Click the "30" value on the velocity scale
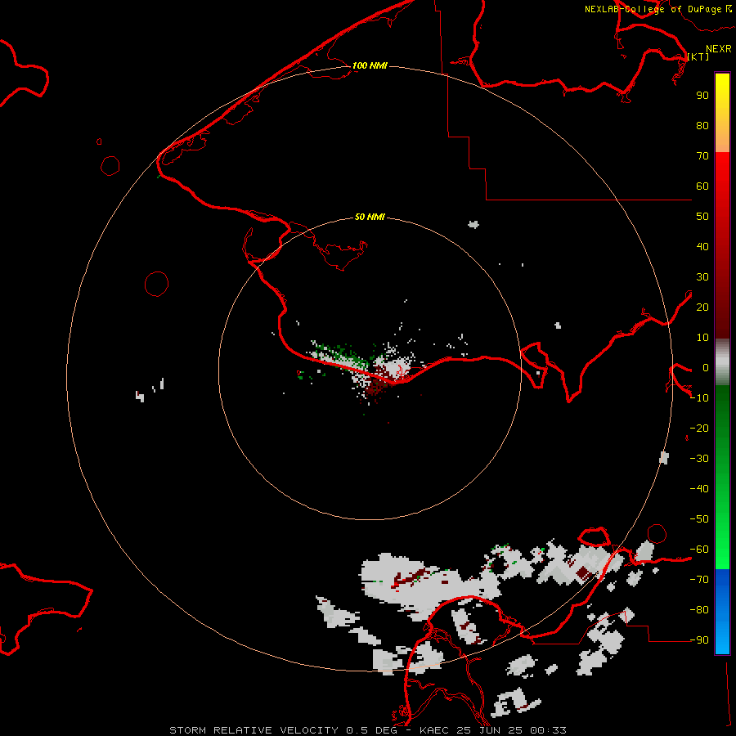The width and height of the screenshot is (736, 736). tap(702, 277)
